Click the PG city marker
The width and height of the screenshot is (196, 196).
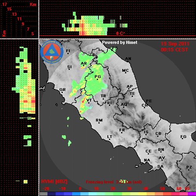pyautogui.click(x=97, y=80)
